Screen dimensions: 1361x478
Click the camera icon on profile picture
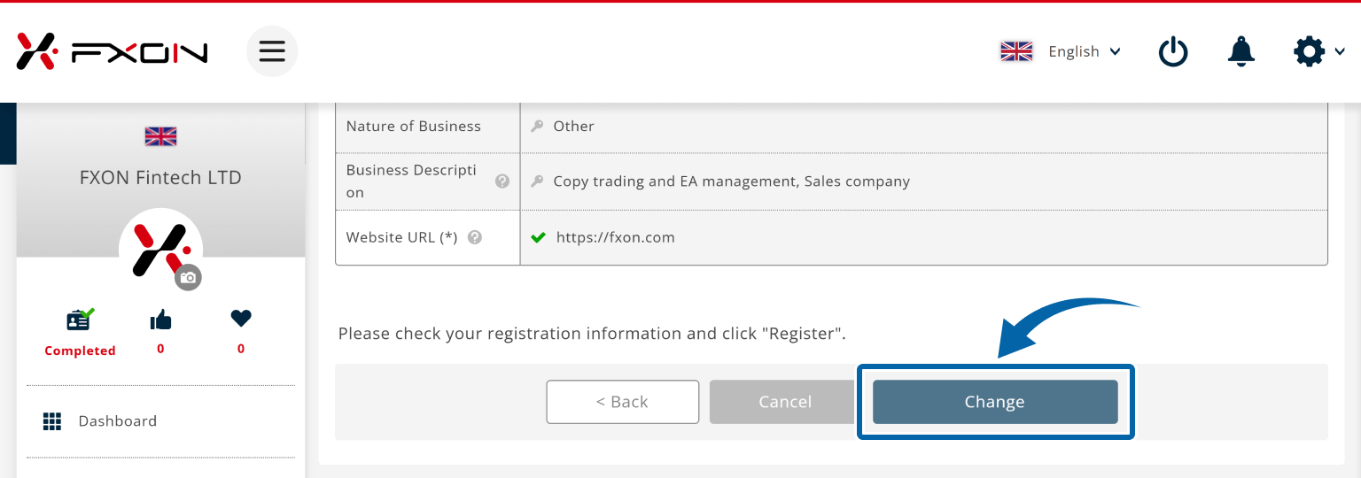click(x=188, y=277)
